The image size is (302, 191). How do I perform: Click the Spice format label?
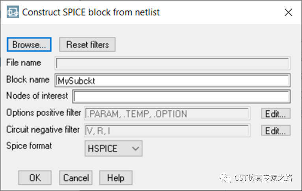click(x=29, y=146)
